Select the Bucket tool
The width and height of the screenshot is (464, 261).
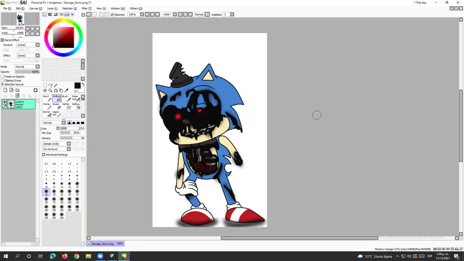click(x=47, y=113)
